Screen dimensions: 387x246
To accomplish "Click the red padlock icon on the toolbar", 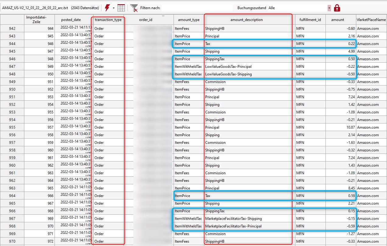I will (337, 8).
